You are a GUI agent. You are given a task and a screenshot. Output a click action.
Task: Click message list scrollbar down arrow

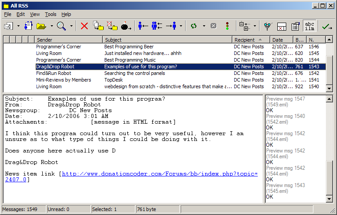[x=329, y=88]
